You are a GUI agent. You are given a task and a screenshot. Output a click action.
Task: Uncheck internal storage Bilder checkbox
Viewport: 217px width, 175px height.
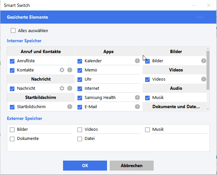coord(147,61)
